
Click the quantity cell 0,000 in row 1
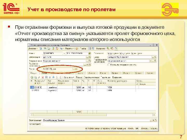77,87
